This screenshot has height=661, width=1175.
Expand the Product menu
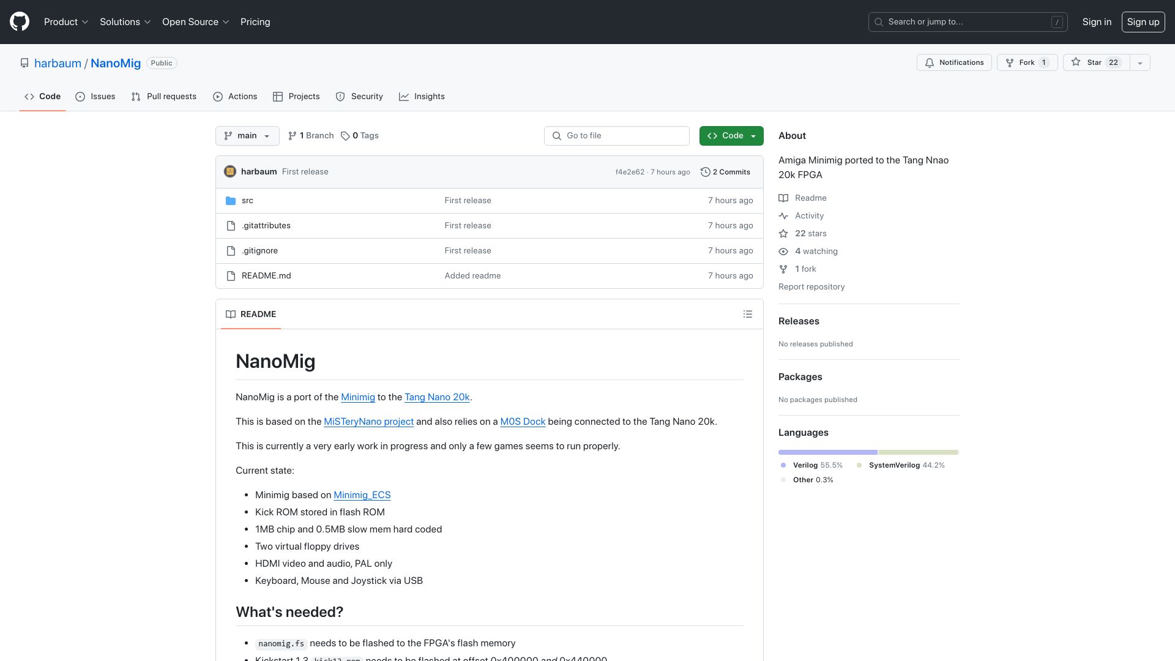[x=66, y=22]
